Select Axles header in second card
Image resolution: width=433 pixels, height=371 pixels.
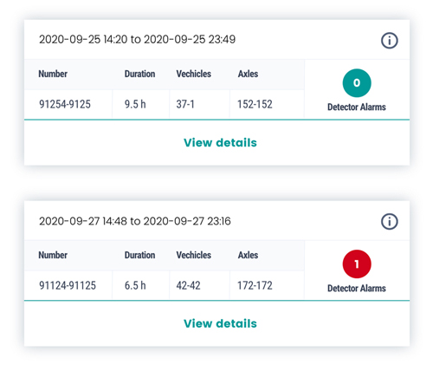click(x=248, y=255)
